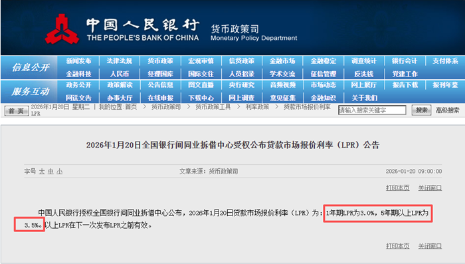Go to 下载中心 section
The image size is (465, 264).
[201, 98]
